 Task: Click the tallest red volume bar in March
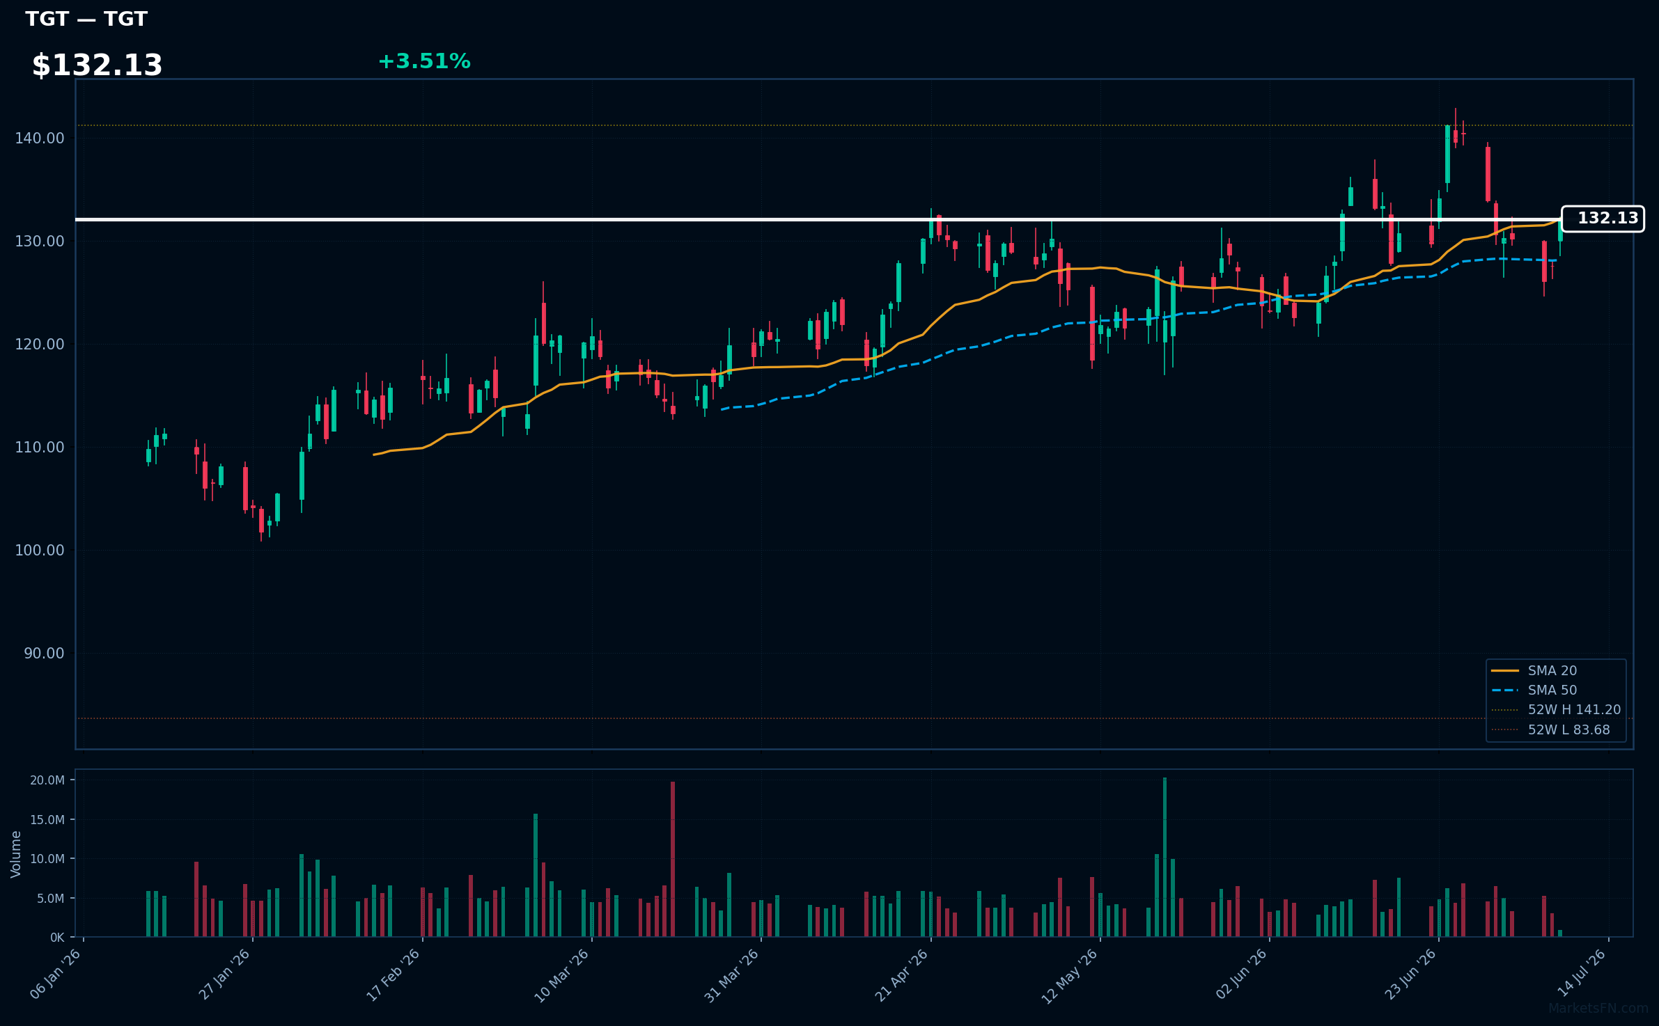pyautogui.click(x=673, y=860)
